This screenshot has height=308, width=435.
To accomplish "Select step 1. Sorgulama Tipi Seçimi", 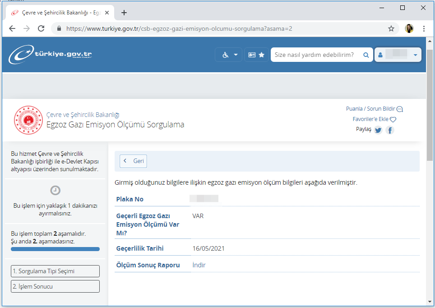I will (x=55, y=271).
